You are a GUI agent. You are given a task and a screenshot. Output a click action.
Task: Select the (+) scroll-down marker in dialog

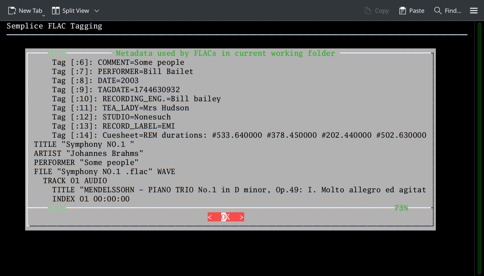57,208
